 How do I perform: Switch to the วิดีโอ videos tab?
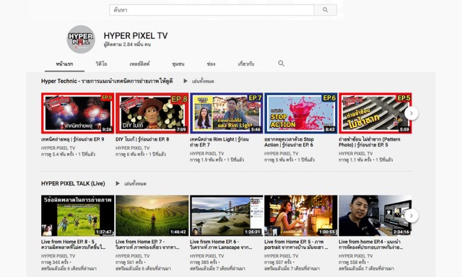click(x=101, y=64)
